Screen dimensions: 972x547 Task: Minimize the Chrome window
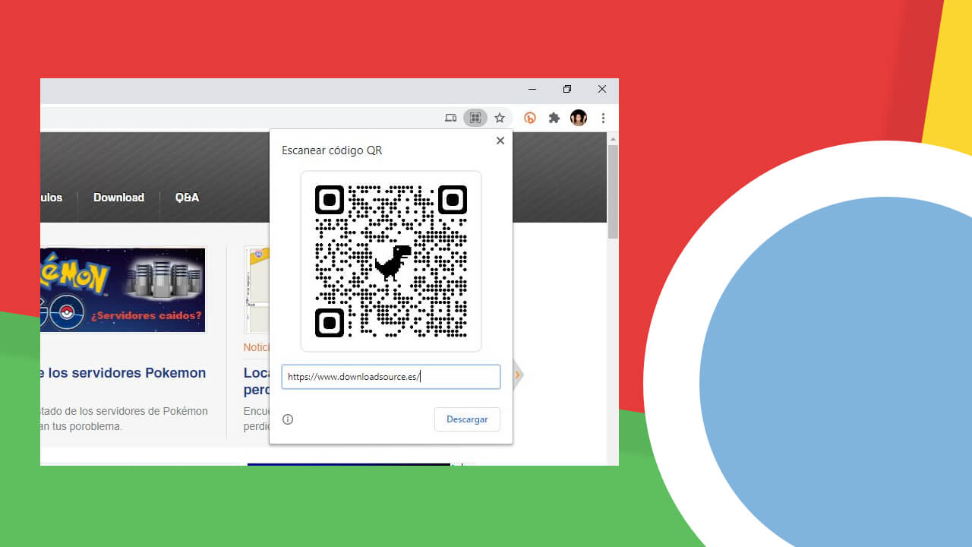[x=532, y=89]
